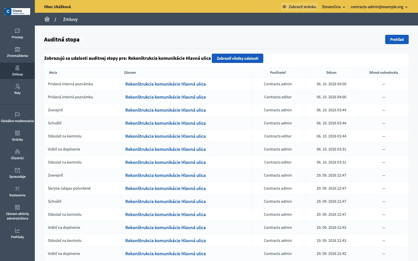Open record link in first Pridaná interná poznámka row
The height and width of the screenshot is (261, 418).
tap(165, 84)
